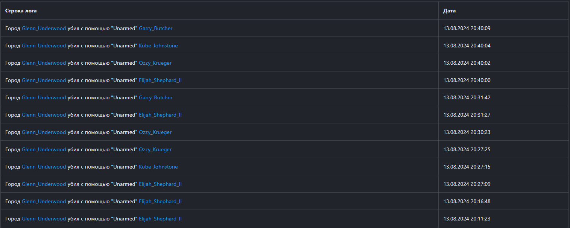Select Garry_Butcher link in the 20:31:42 row
Screen dimensions: 570x228
pyautogui.click(x=155, y=97)
